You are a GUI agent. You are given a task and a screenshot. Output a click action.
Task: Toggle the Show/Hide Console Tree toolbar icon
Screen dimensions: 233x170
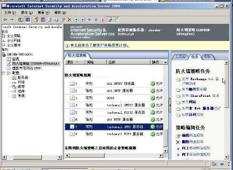(27, 20)
